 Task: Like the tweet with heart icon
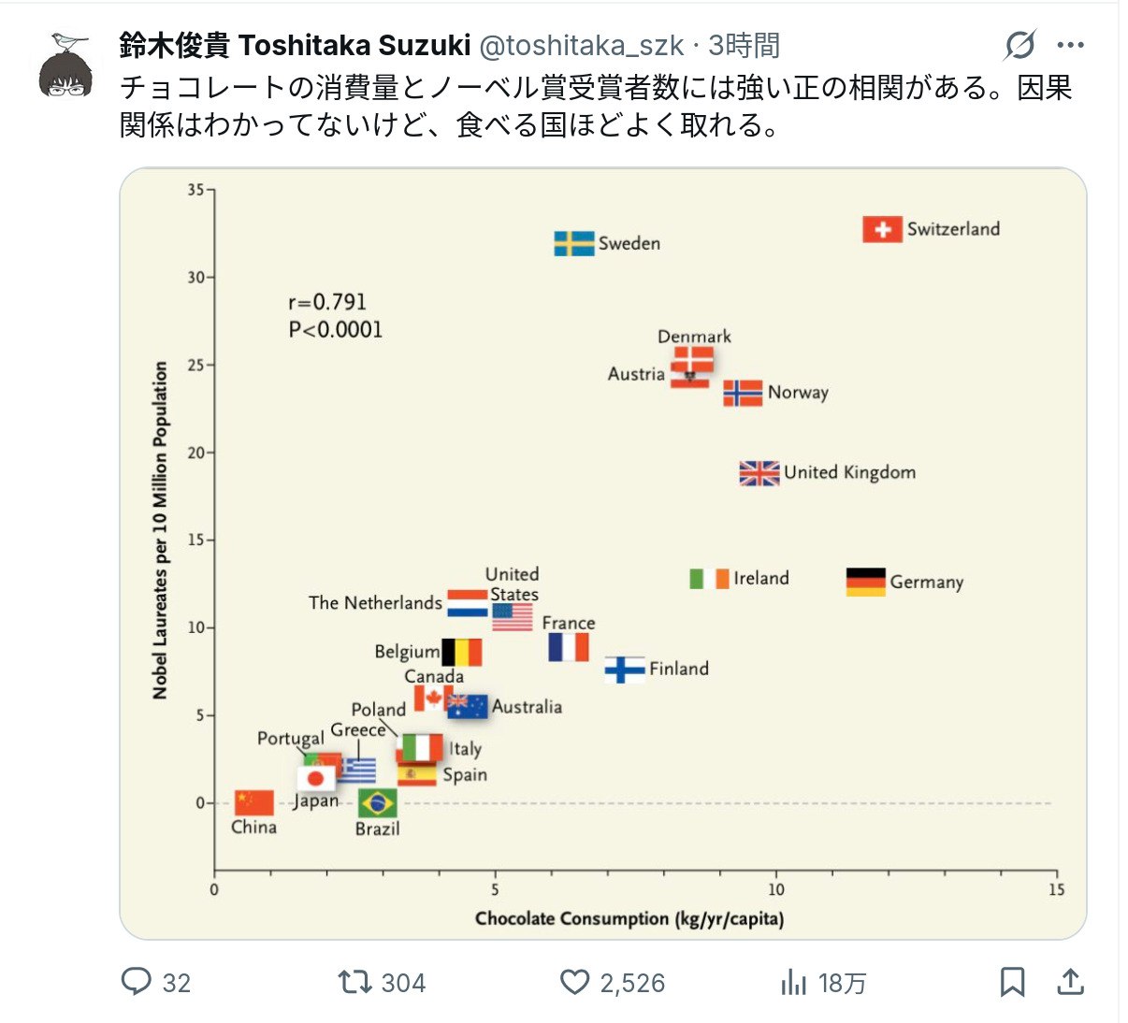(574, 982)
